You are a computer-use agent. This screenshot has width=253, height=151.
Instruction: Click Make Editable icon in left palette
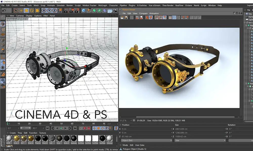(x=3, y=18)
